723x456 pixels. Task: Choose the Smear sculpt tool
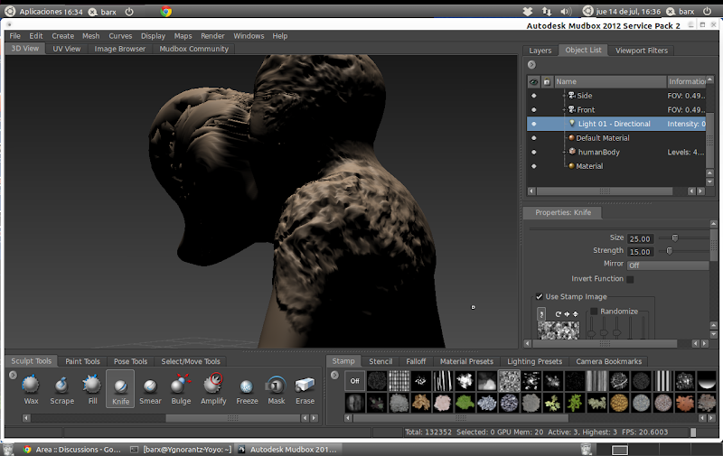coord(150,386)
